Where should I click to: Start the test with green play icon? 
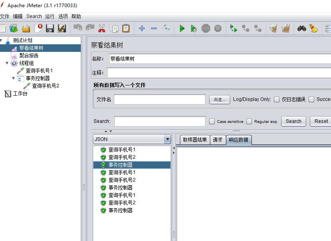pyautogui.click(x=182, y=28)
